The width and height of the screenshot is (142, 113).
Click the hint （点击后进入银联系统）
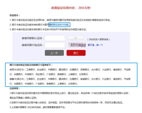(x=99, y=39)
